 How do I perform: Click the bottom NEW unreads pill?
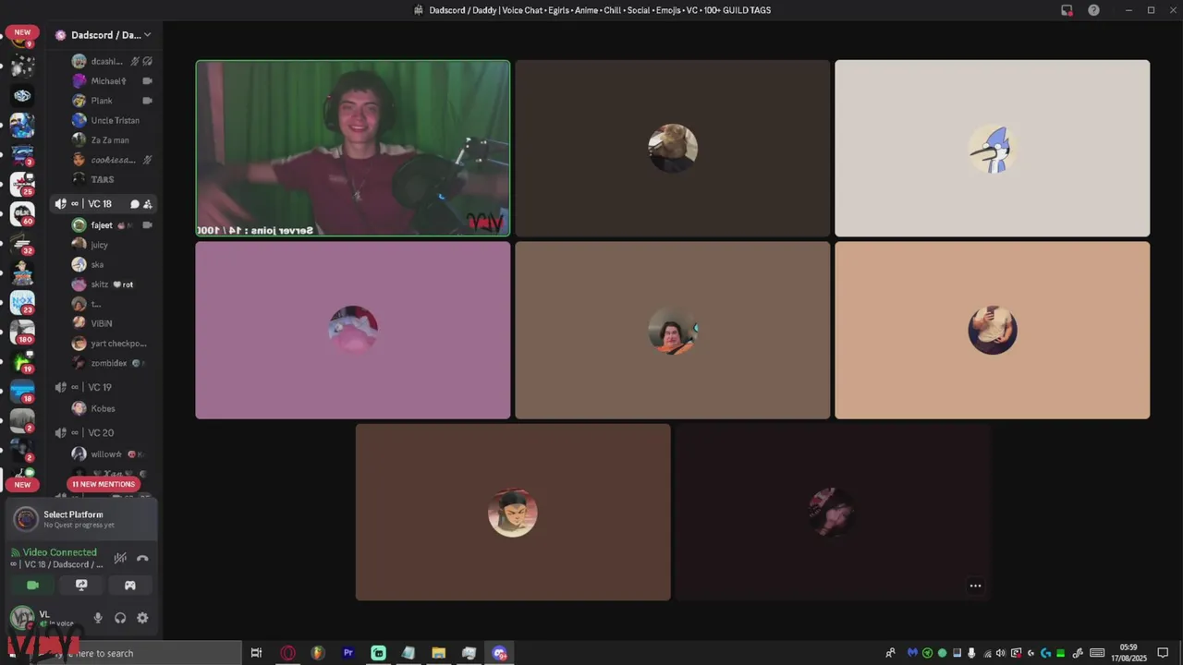point(22,484)
